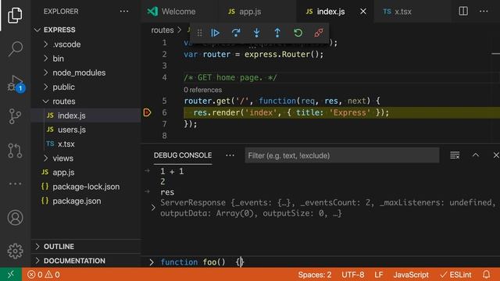Open the Search view in the activity bar
This screenshot has height=281, width=500.
[x=15, y=49]
